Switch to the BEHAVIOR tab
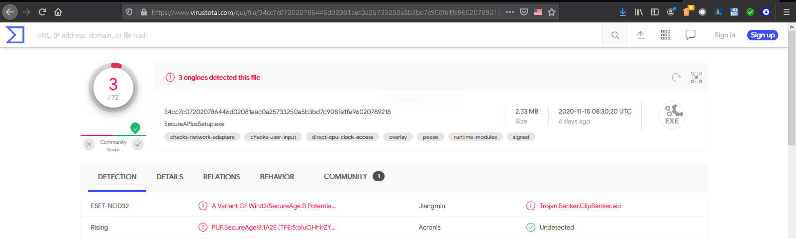The image size is (796, 239). (x=277, y=177)
